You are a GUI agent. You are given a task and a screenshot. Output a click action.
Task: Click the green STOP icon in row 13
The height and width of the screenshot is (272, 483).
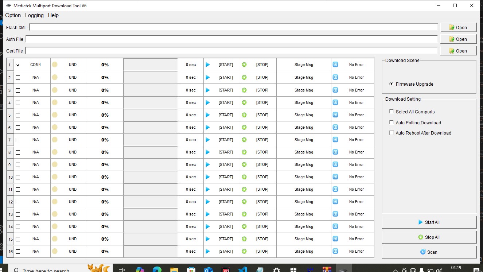pyautogui.click(x=244, y=214)
